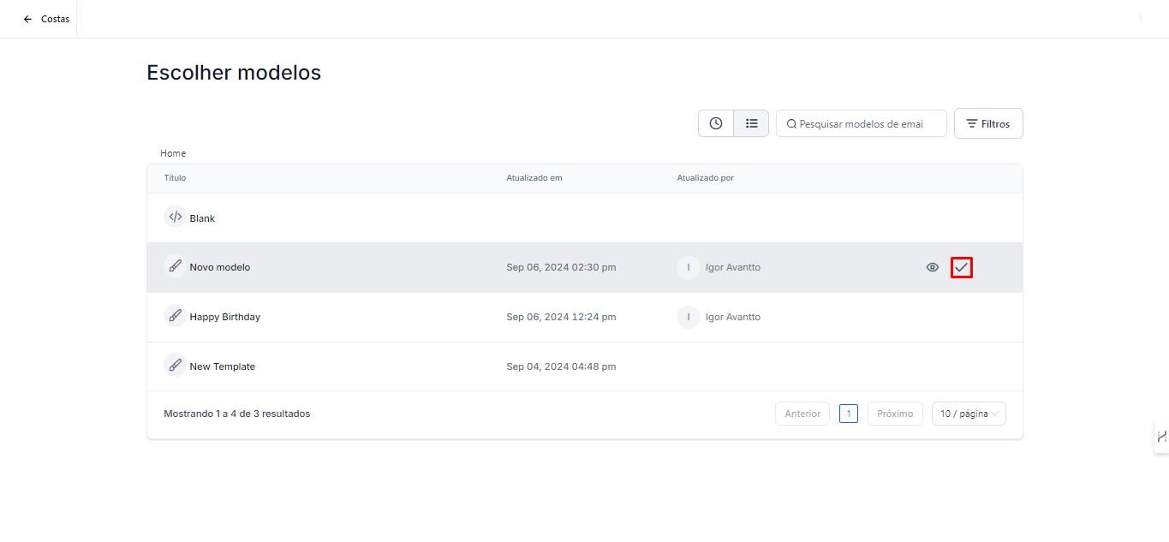Click the Novo modelo brush icon
Image resolution: width=1169 pixels, height=542 pixels.
pos(175,266)
